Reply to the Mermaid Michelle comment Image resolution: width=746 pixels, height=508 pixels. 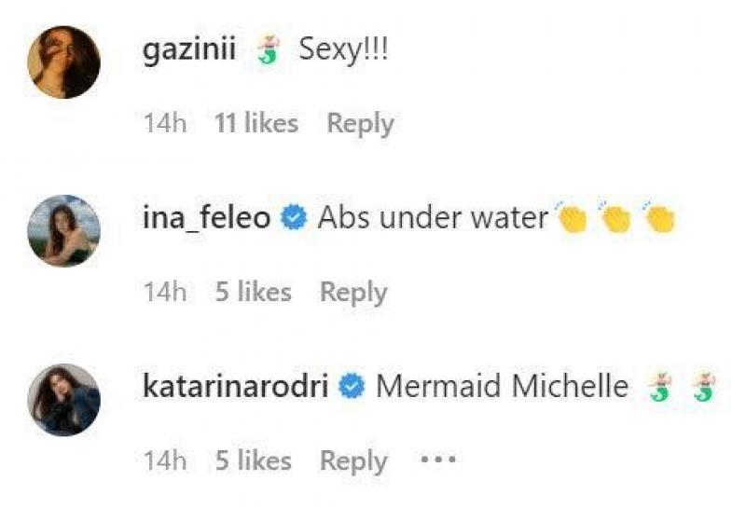[x=353, y=460]
